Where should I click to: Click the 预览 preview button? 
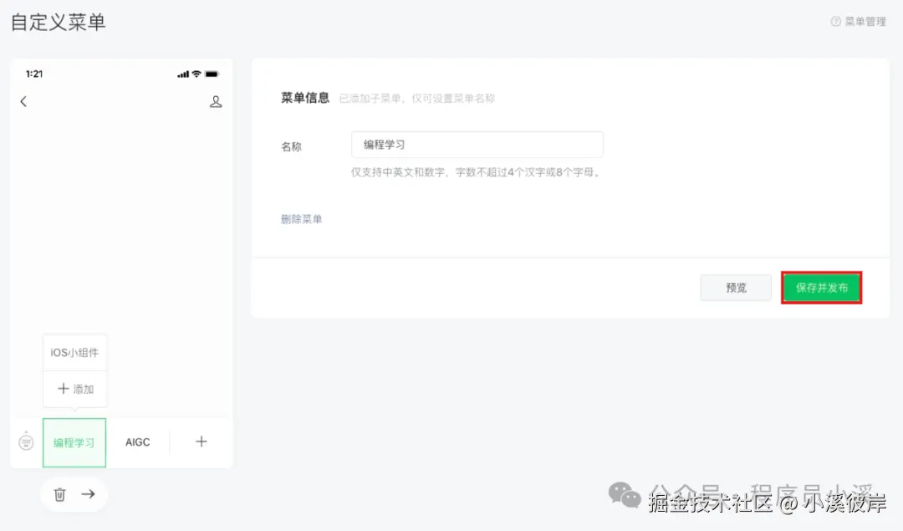[736, 287]
